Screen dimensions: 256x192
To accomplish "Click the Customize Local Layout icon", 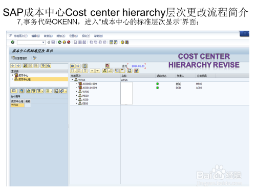I will click(127, 42).
